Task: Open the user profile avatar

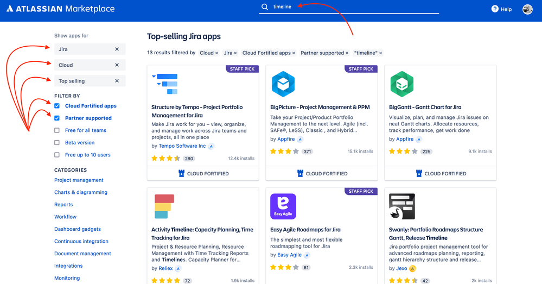Action: coord(527,9)
